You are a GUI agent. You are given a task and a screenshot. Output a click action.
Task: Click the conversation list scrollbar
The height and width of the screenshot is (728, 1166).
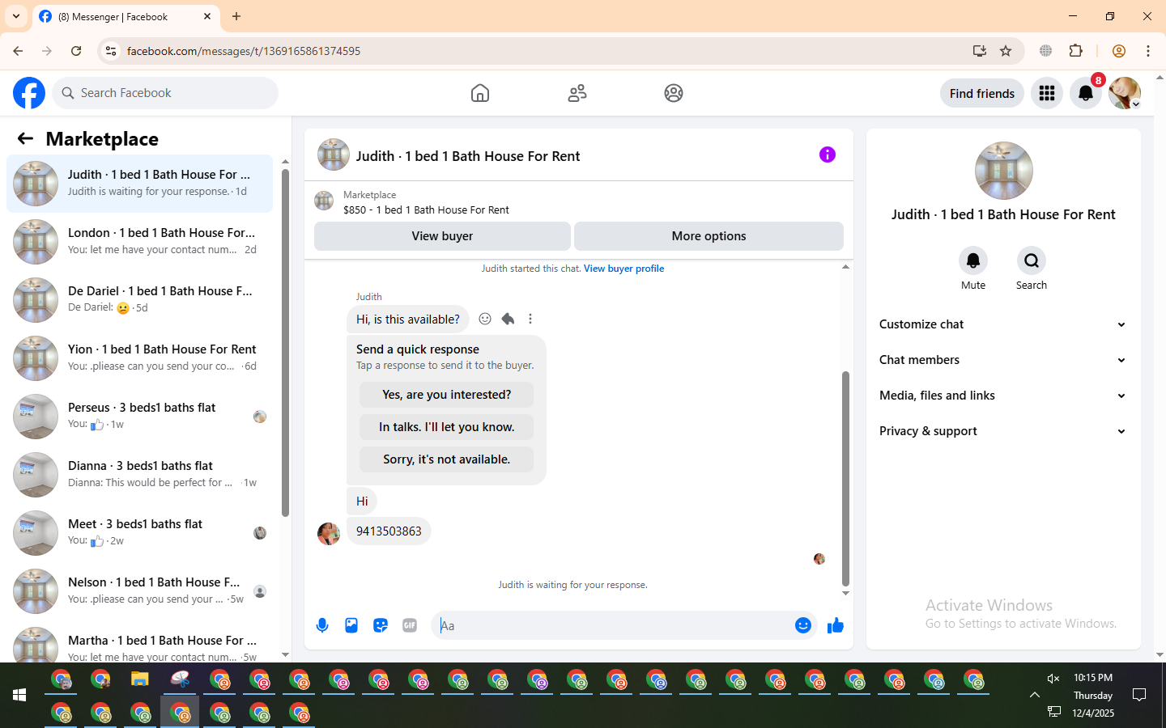coord(285,343)
